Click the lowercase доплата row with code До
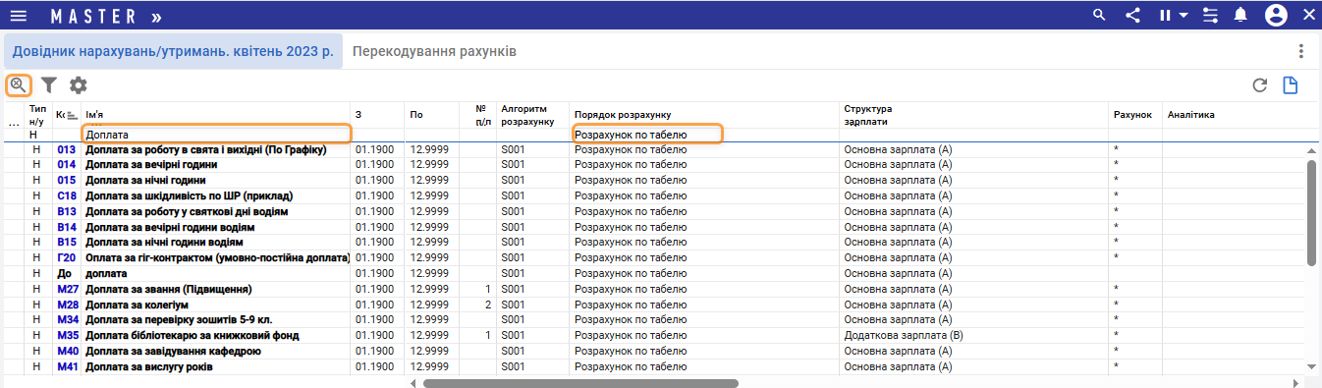 654,273
